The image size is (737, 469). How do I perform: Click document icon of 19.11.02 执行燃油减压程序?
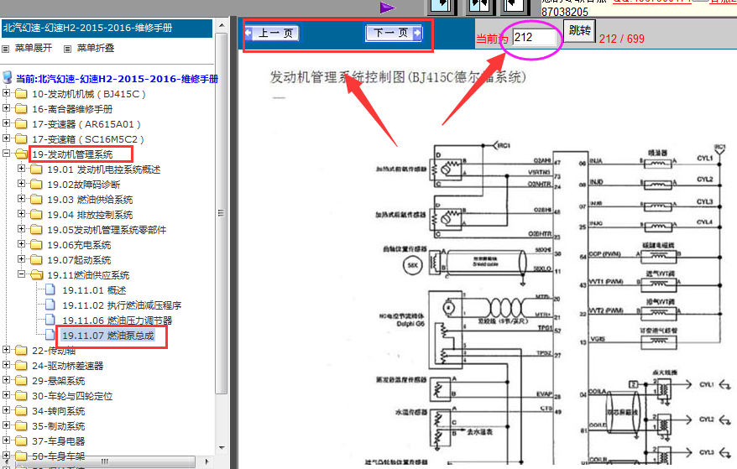(x=50, y=305)
